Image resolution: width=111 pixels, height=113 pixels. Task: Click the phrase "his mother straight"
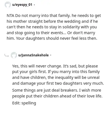click(25, 21)
